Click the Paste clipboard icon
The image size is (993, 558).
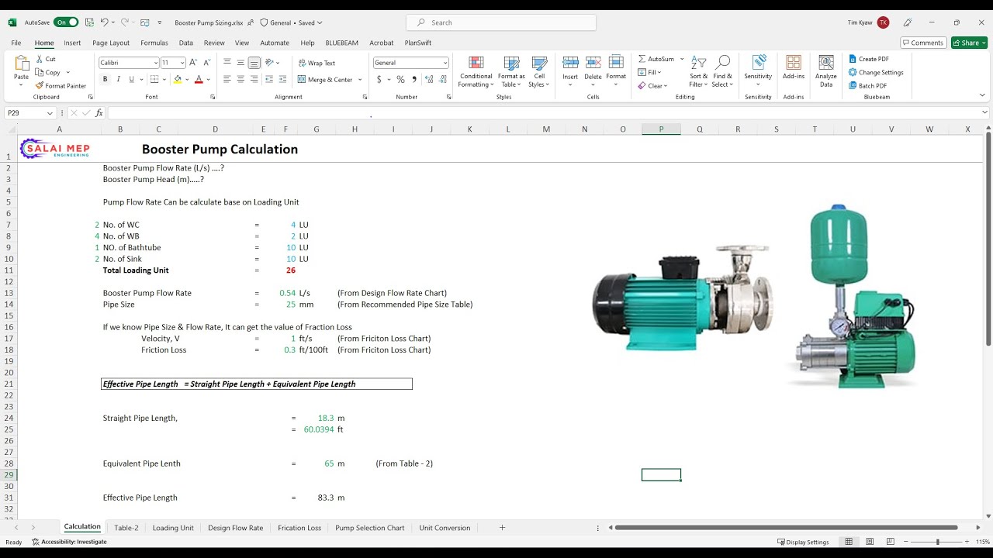coord(21,64)
